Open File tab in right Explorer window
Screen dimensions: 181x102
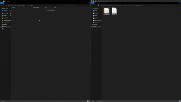[x=92, y=3]
